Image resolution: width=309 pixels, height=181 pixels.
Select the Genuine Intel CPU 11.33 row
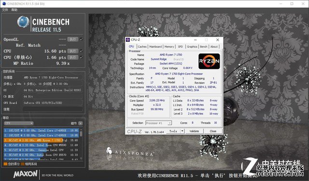point(41,150)
